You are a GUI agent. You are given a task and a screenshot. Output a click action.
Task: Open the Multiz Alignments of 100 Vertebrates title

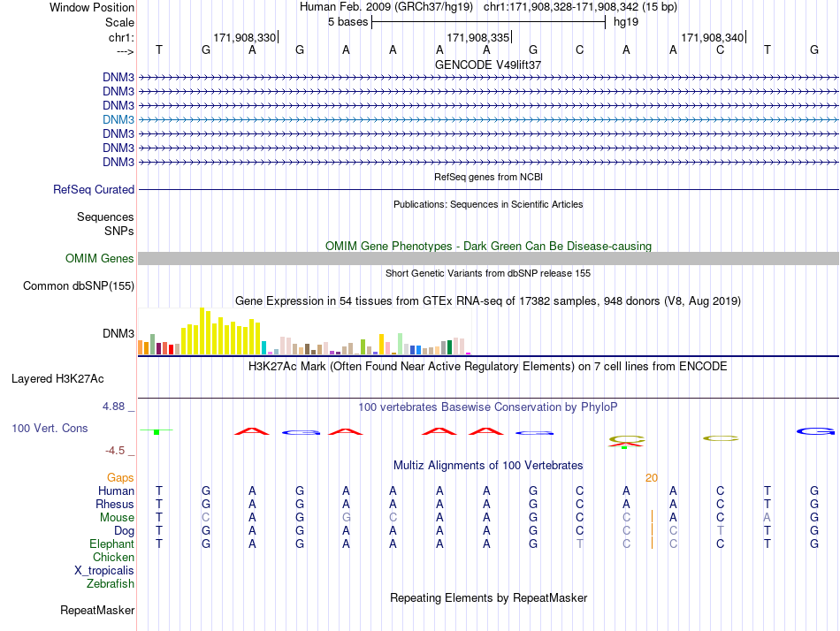[x=488, y=465]
